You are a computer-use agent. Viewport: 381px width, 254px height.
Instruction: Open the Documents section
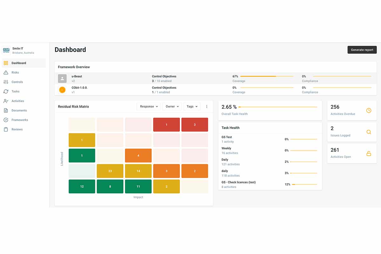point(24,110)
